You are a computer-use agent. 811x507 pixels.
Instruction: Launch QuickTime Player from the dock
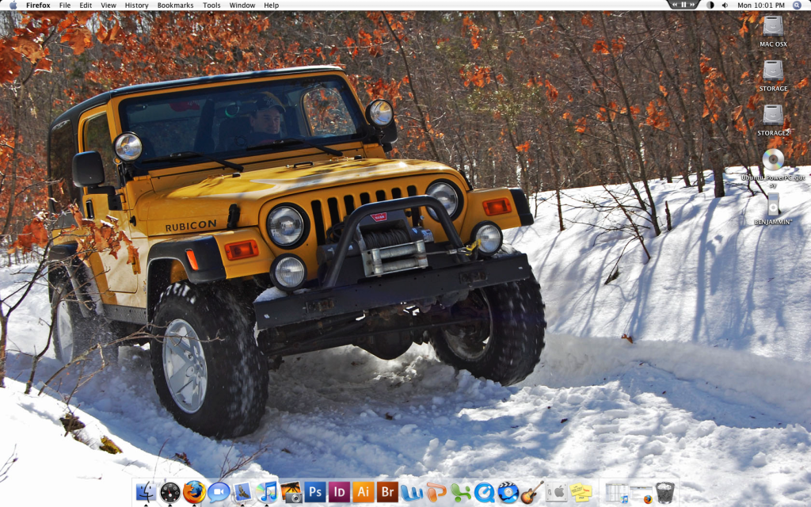tap(484, 493)
